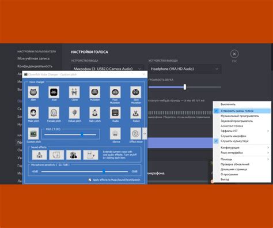Uncheck 'Установить смены голоса' in the tray menu

click(x=242, y=111)
